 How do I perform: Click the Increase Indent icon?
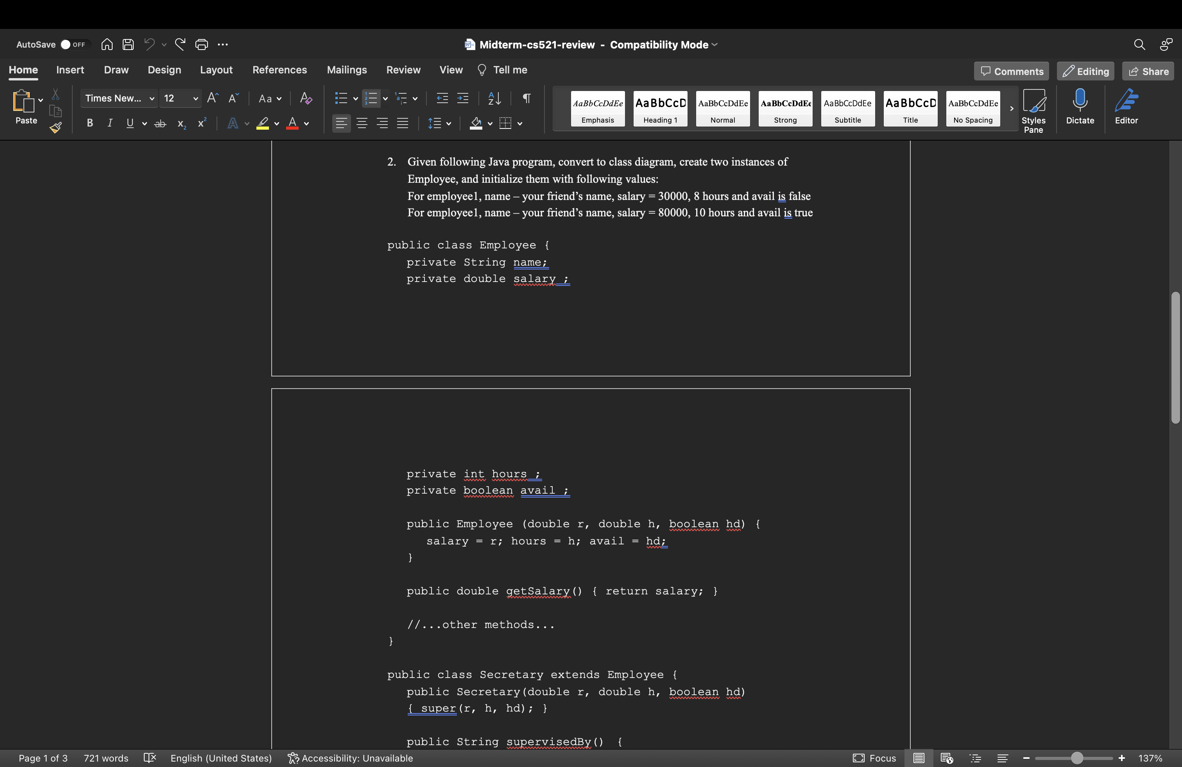462,98
